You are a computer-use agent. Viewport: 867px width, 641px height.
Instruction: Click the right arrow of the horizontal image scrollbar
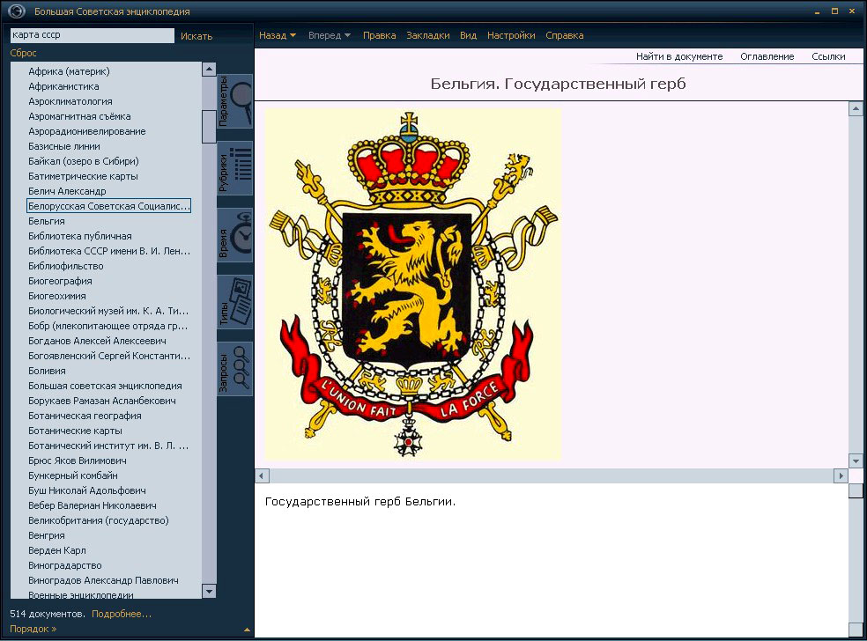(x=841, y=475)
